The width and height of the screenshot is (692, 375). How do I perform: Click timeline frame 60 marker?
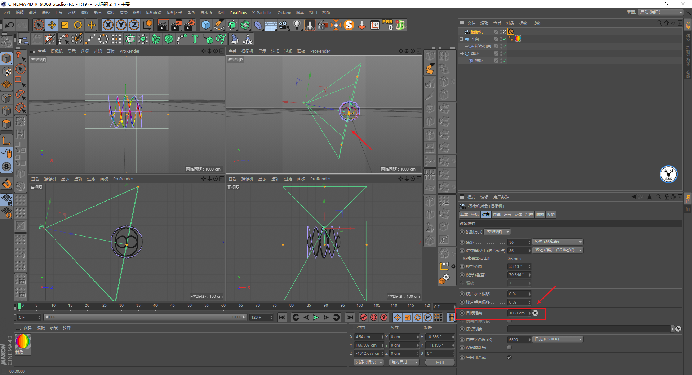[223, 306]
